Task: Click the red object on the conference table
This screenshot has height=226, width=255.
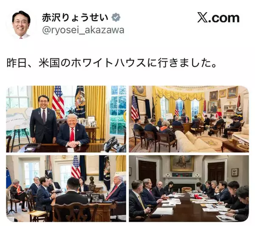Action: pos(198,197)
